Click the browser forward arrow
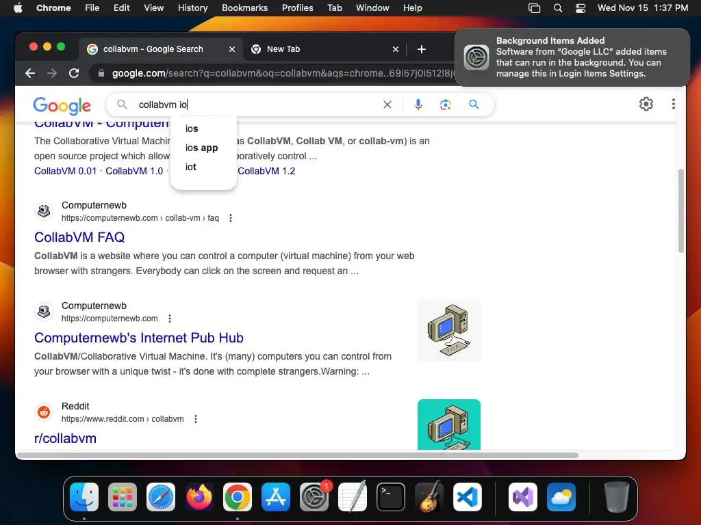Screen dimensions: 701x525 pos(52,73)
